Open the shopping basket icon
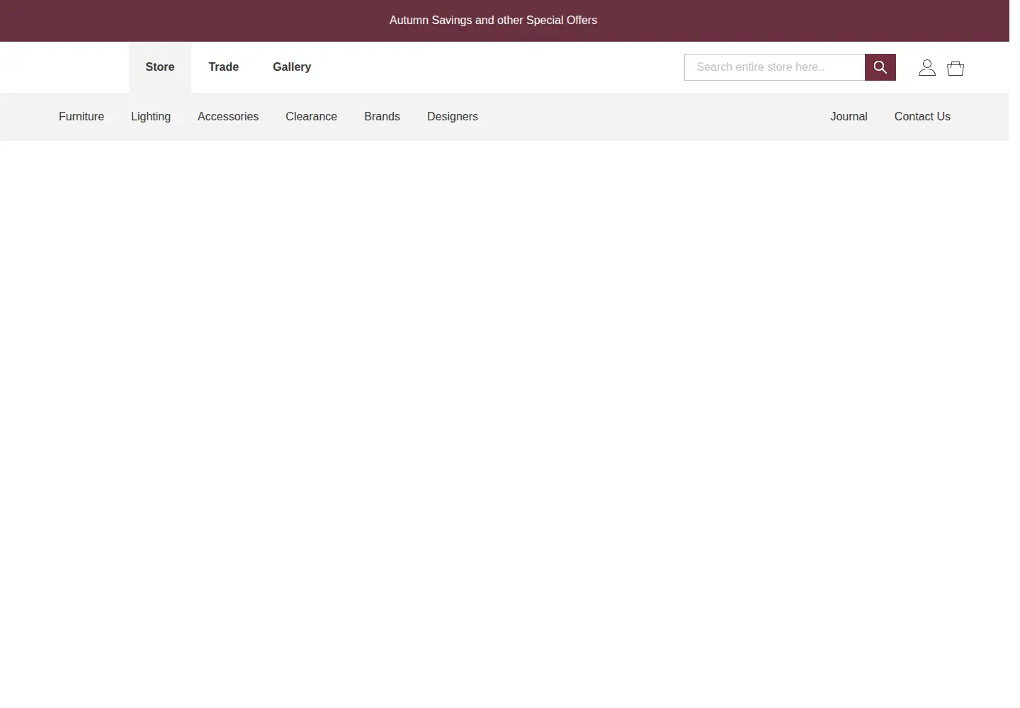The height and width of the screenshot is (708, 1020). (x=956, y=68)
